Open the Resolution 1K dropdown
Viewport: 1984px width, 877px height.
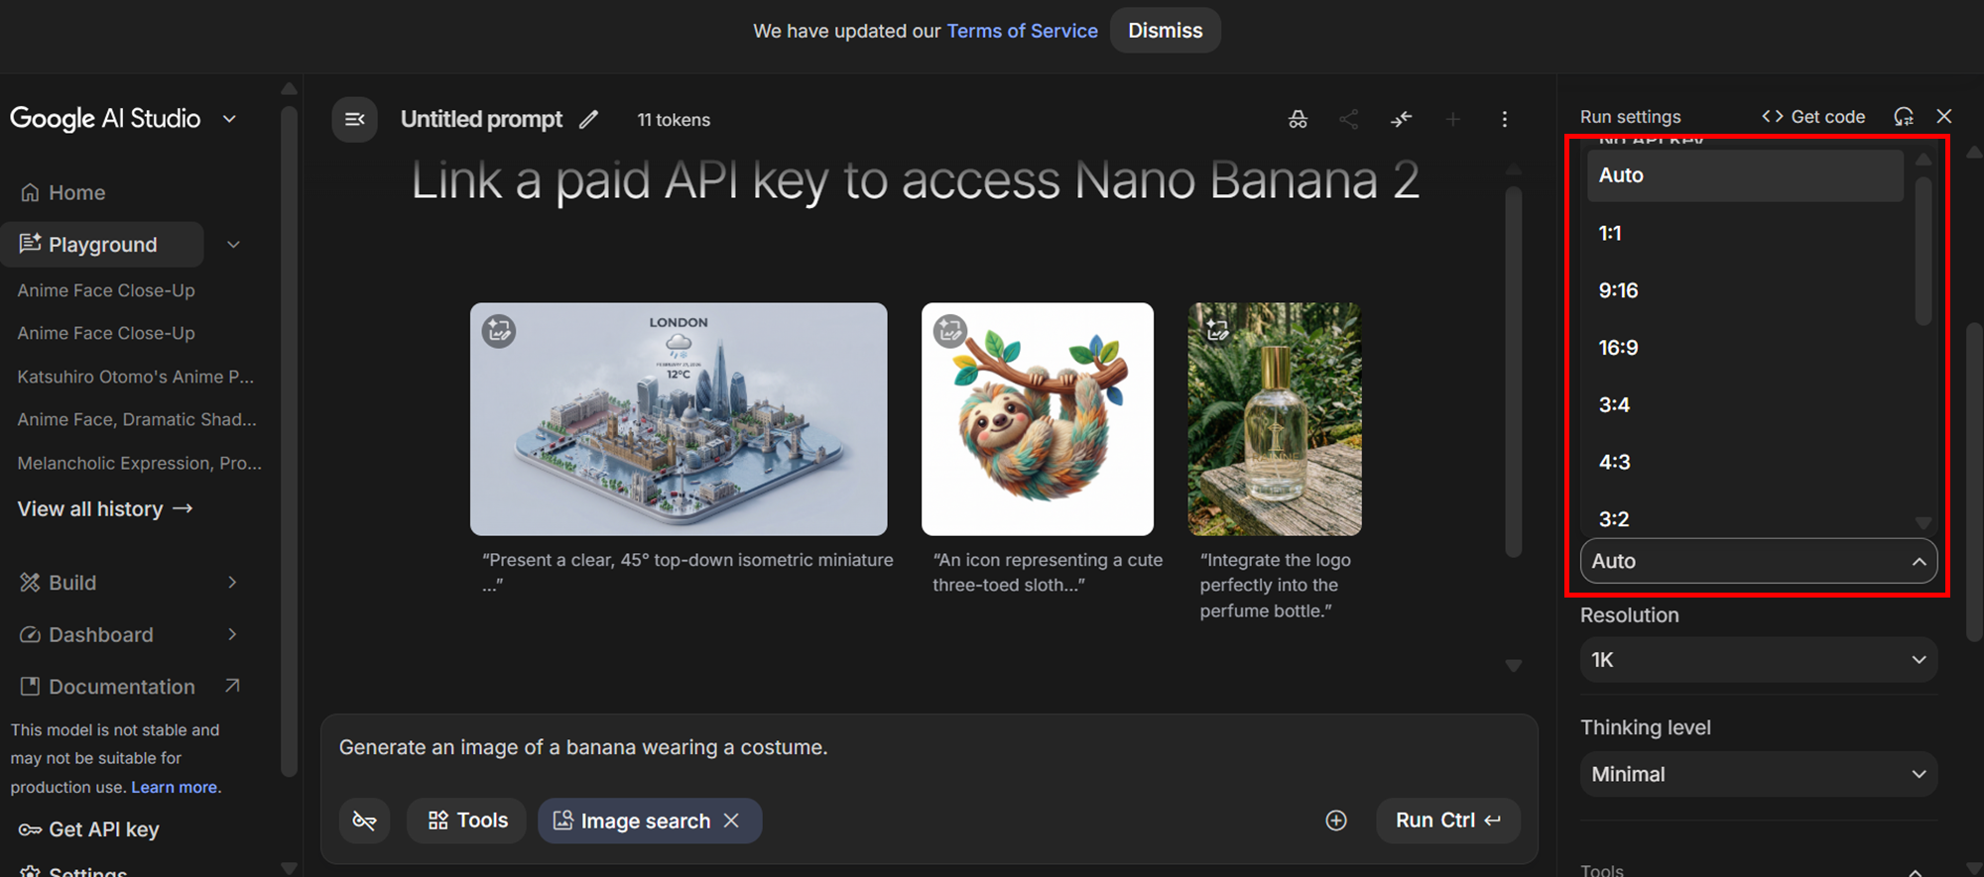pos(1758,660)
